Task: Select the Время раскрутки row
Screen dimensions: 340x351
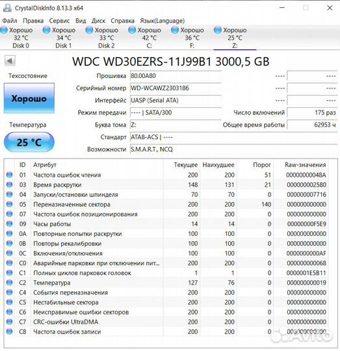Action: 166,185
